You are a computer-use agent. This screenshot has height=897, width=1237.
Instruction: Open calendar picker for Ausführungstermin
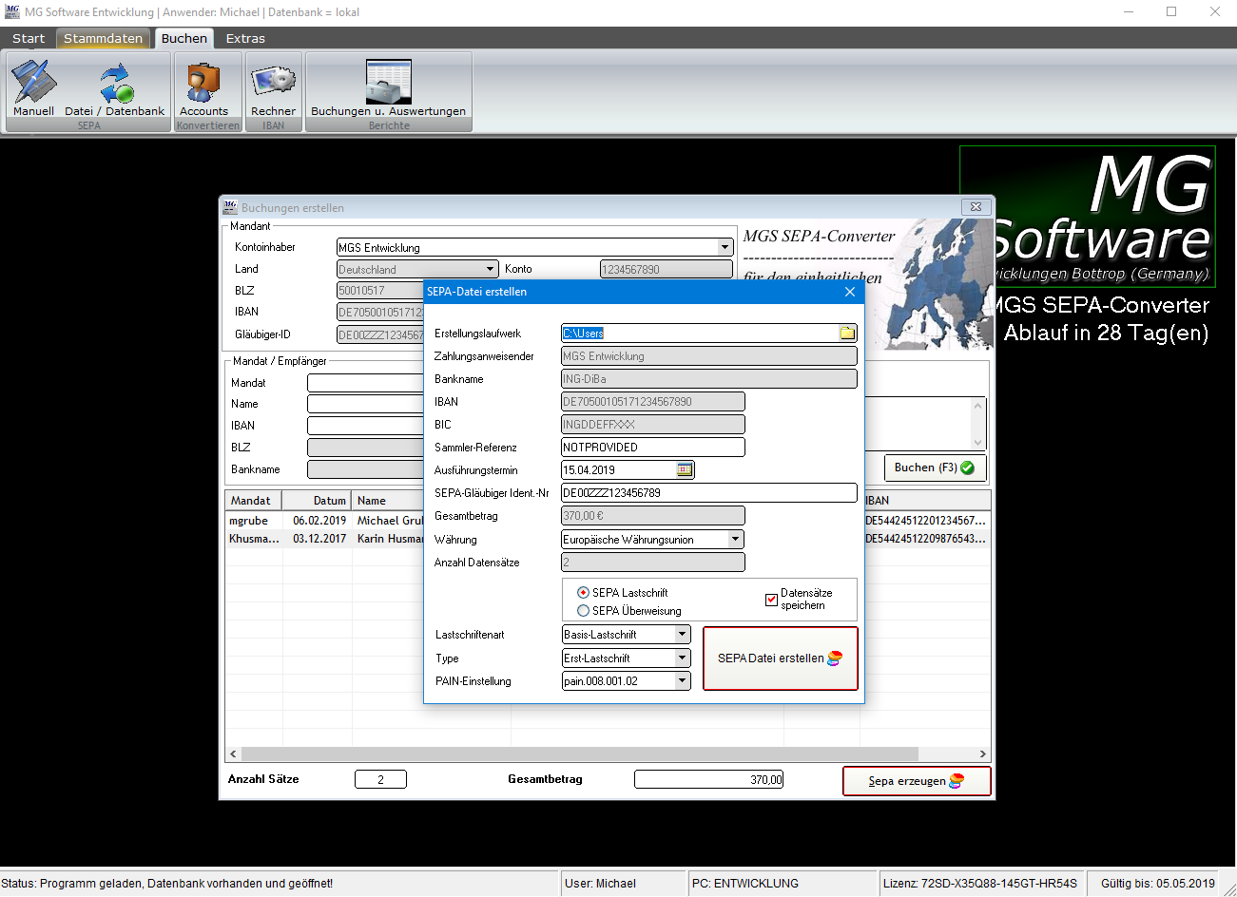pos(685,470)
